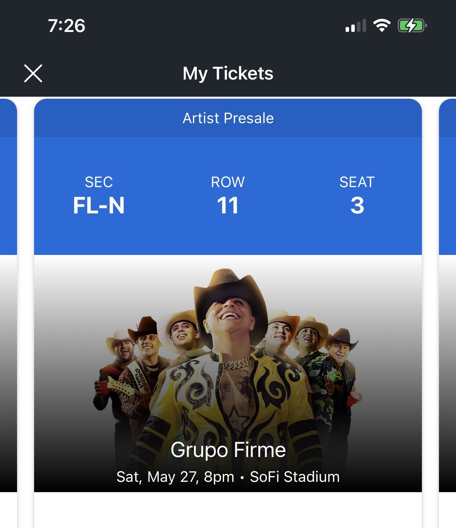This screenshot has width=456, height=528.
Task: Tap the Sat, May 27, 8pm date text
Action: pyautogui.click(x=175, y=477)
